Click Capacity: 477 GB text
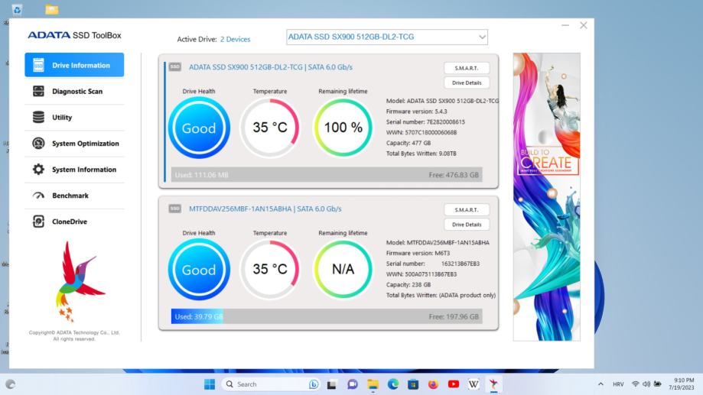Screen dimensions: 703x395 click(x=408, y=143)
